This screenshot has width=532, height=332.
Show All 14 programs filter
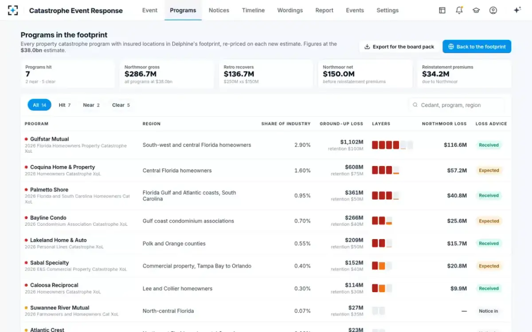pos(39,105)
